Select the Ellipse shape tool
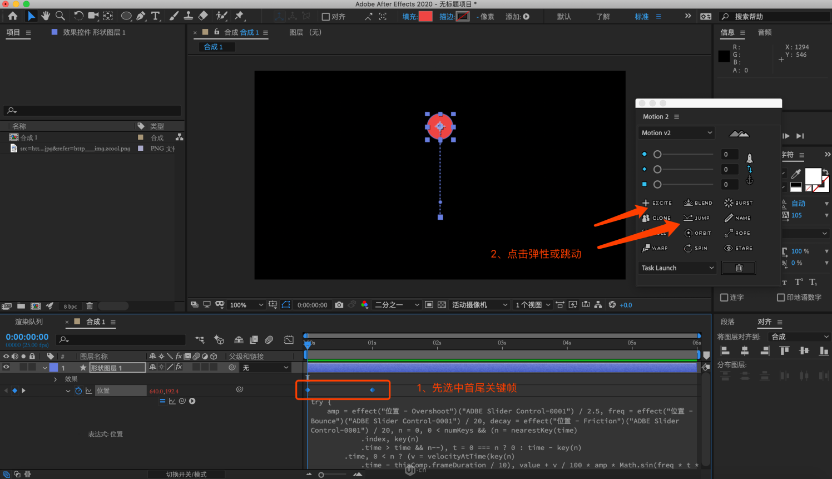832x479 pixels. tap(127, 16)
